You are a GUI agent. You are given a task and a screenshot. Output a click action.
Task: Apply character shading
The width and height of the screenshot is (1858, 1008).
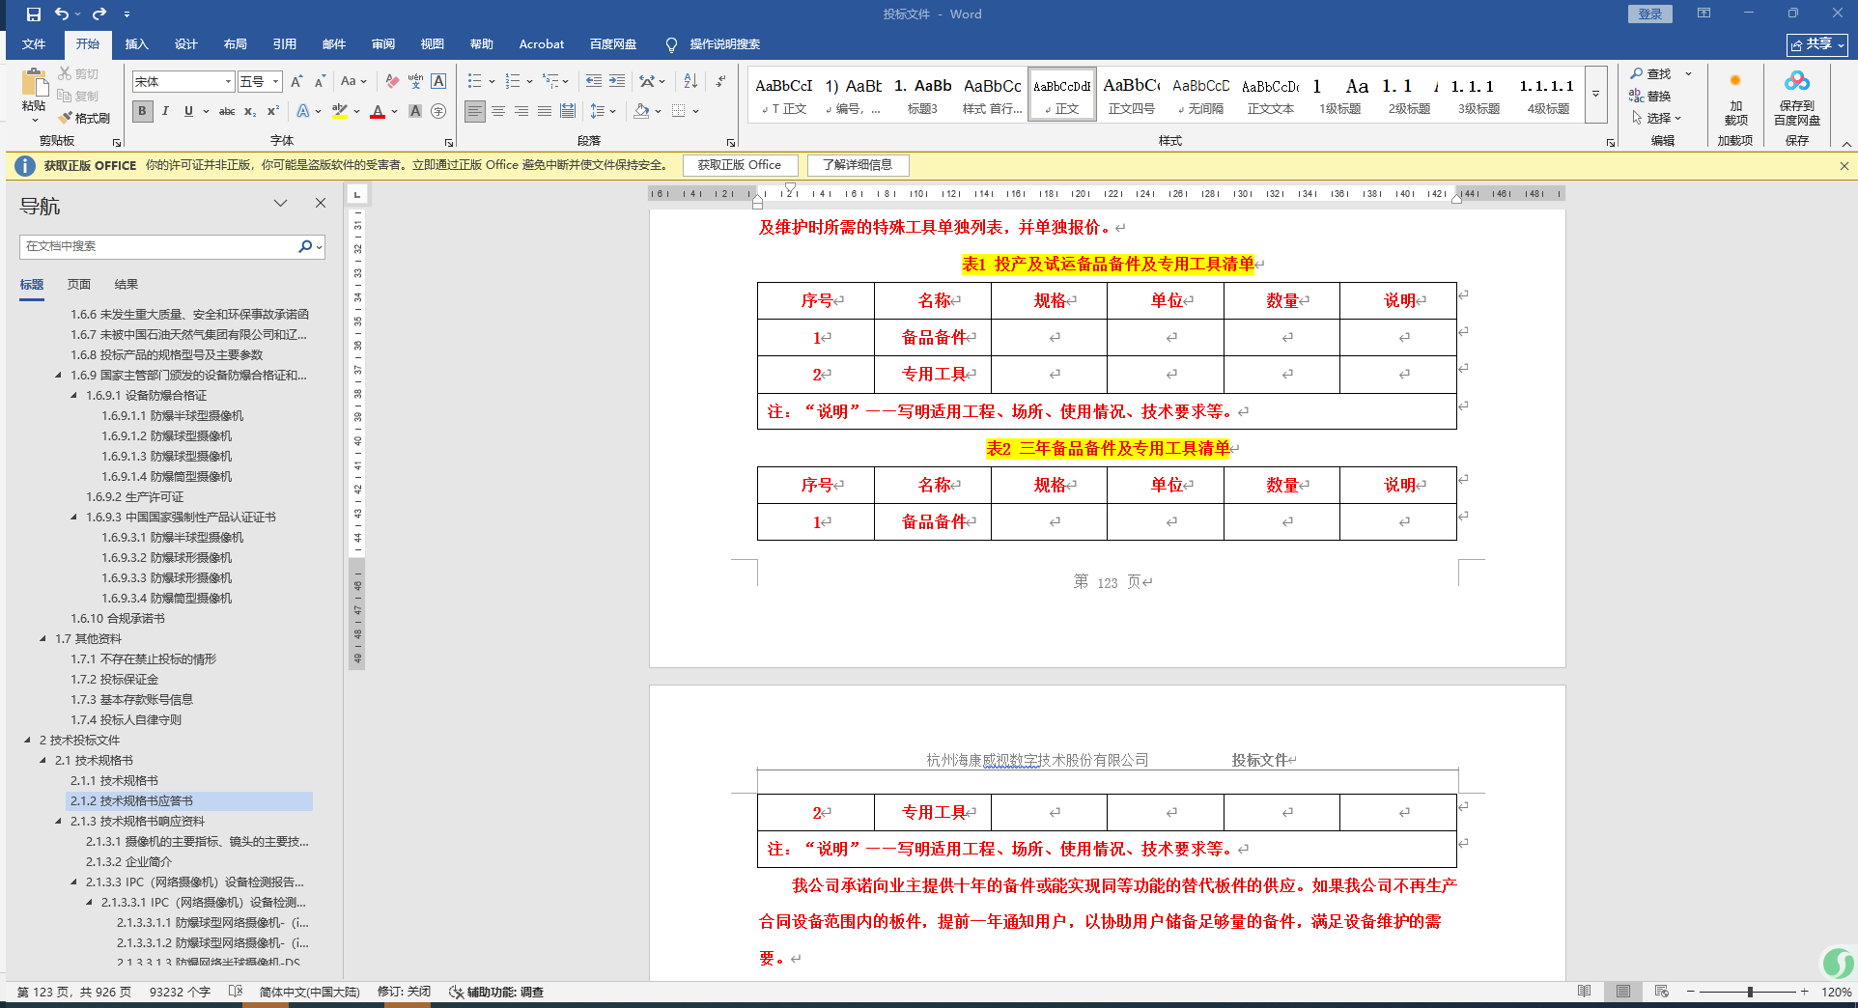415,111
